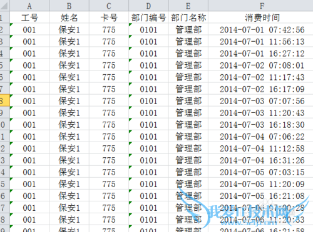Select column F header
The width and height of the screenshot is (313, 232).
(x=261, y=6)
